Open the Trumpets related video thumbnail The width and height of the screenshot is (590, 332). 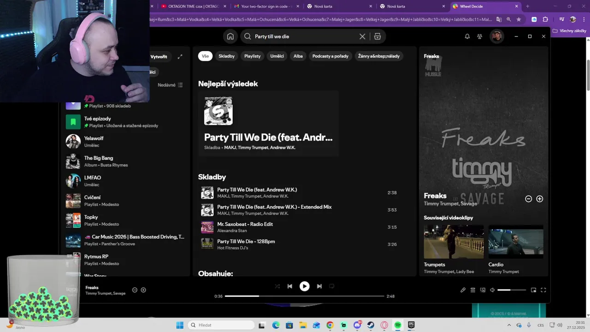454,242
